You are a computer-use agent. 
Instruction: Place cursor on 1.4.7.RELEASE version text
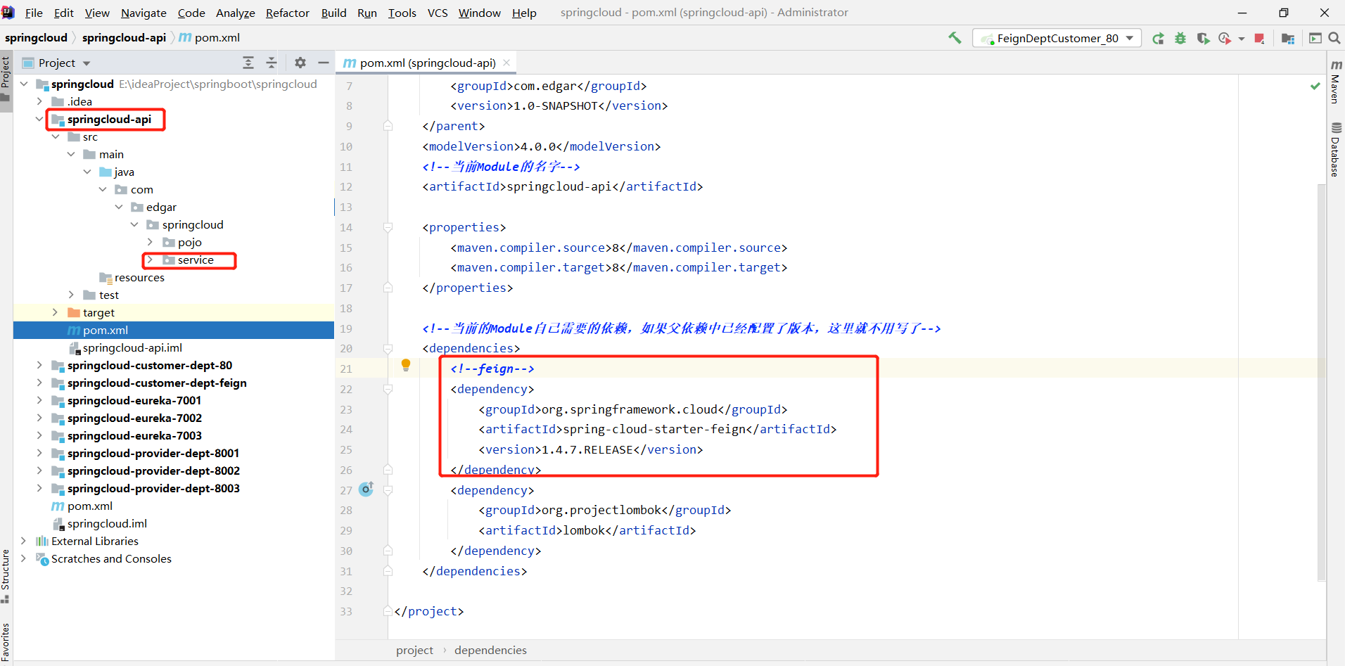(587, 450)
